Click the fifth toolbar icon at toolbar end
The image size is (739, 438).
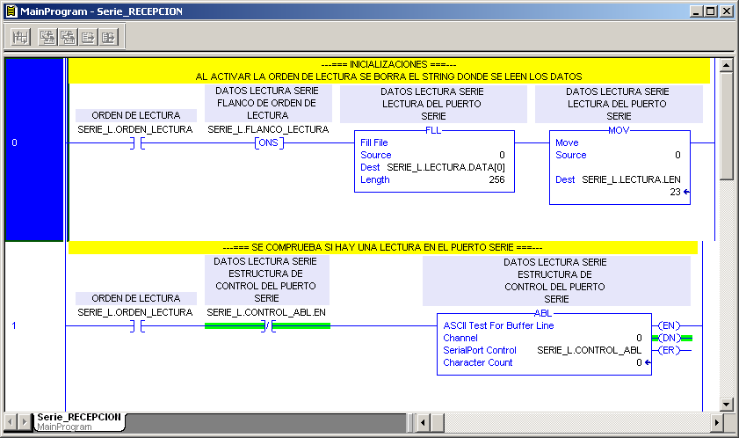[x=108, y=37]
